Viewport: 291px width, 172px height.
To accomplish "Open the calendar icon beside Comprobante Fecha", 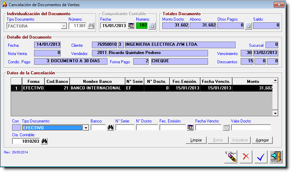I will pyautogui.click(x=131, y=25).
